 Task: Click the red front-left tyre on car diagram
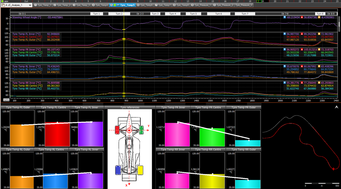(x=117, y=129)
